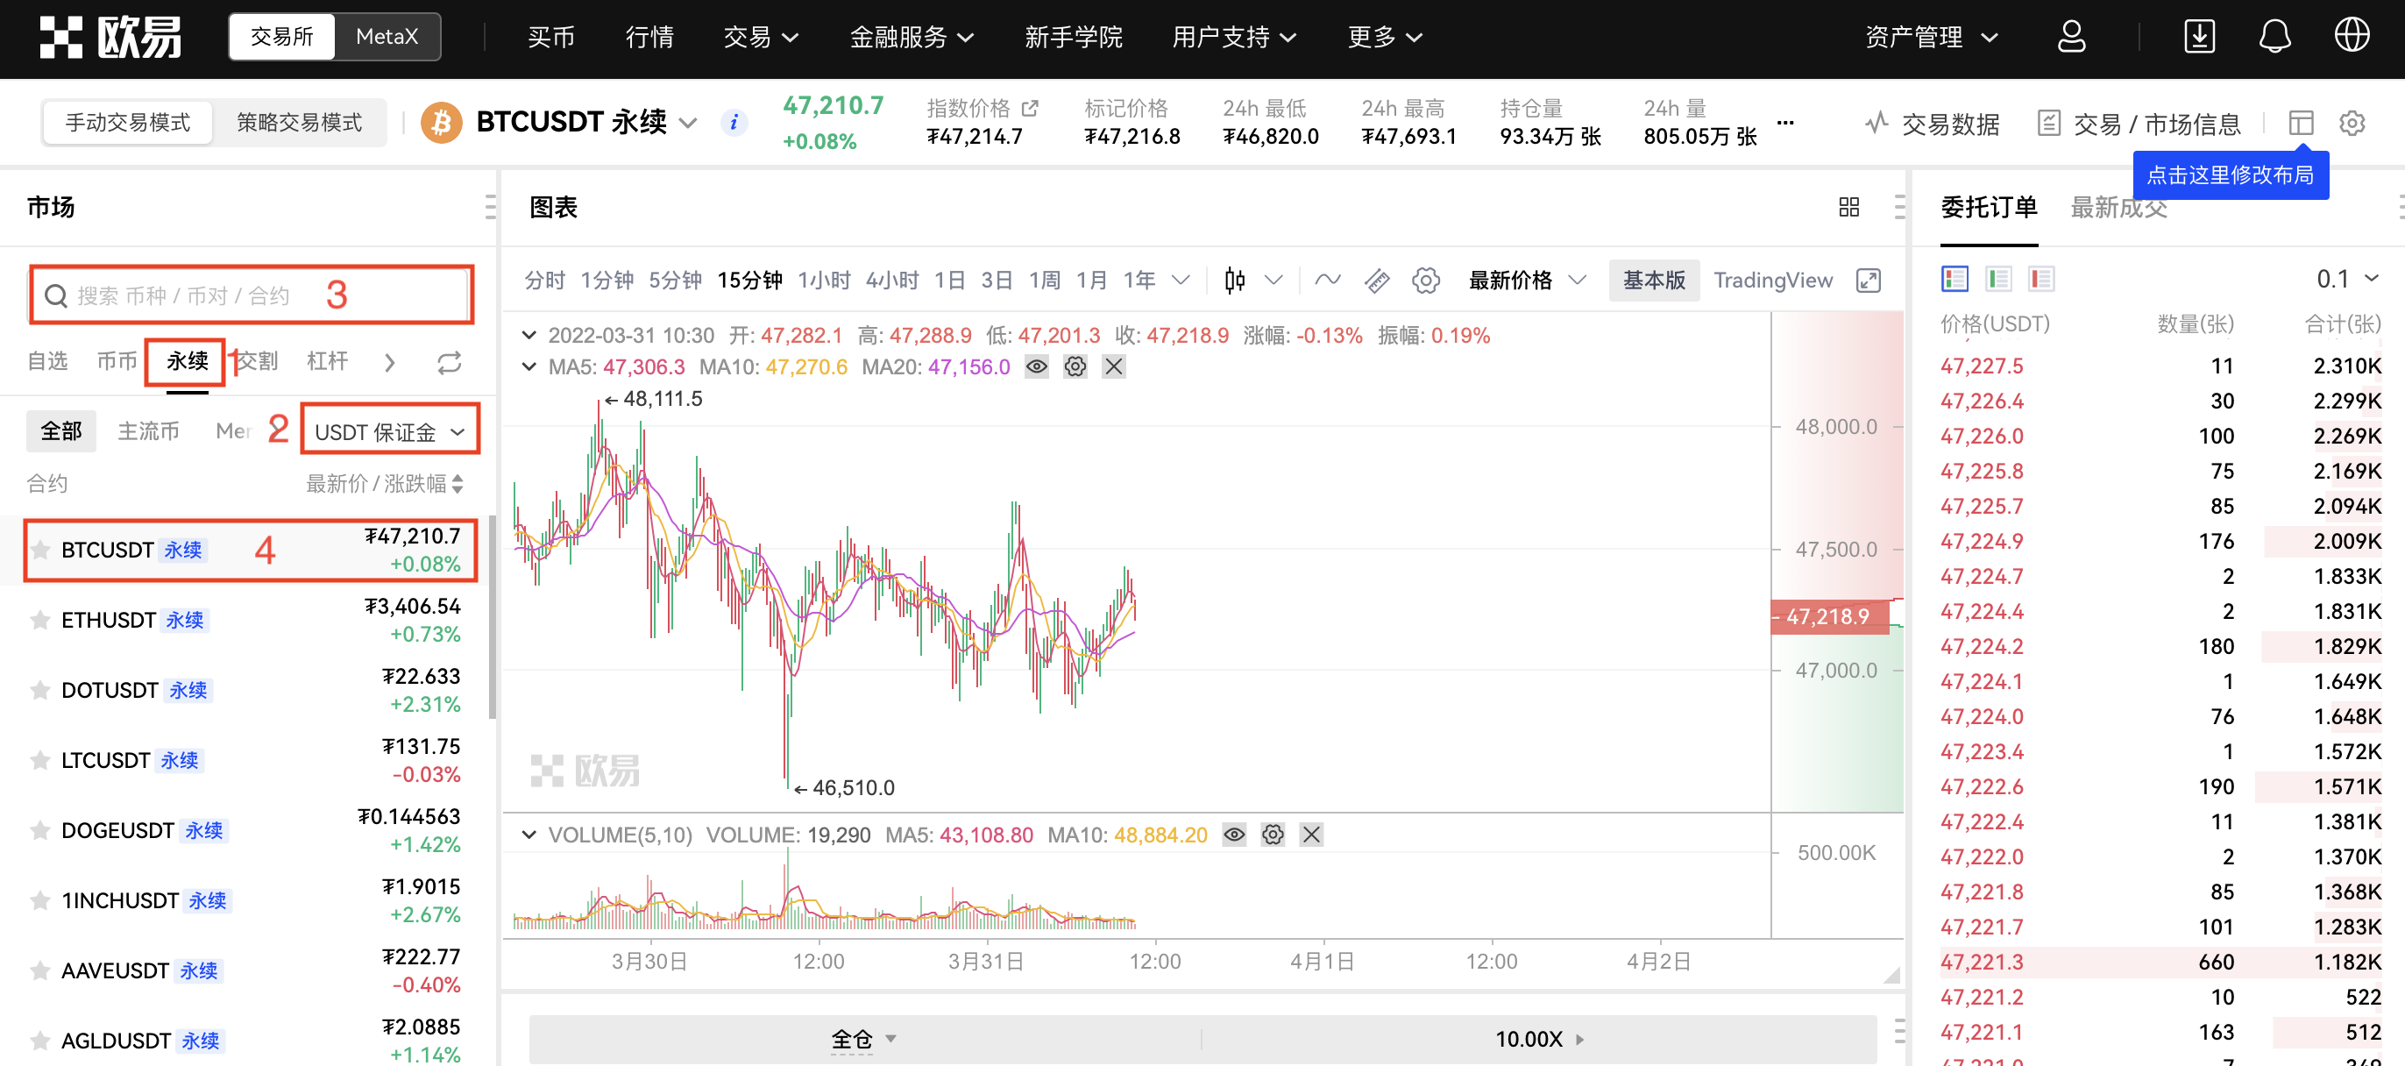Screen dimensions: 2405x1066
Task: Click the market list refresh icon
Action: click(x=449, y=362)
